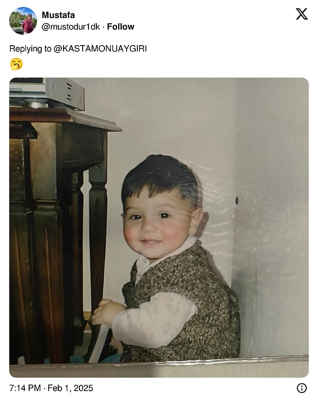Click the Replying to label
318x404 pixels.
[30, 49]
